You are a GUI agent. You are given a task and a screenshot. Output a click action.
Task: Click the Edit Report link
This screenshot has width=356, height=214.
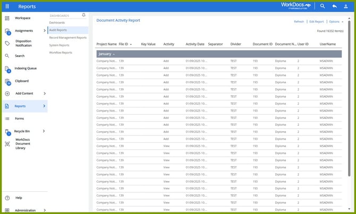[317, 22]
